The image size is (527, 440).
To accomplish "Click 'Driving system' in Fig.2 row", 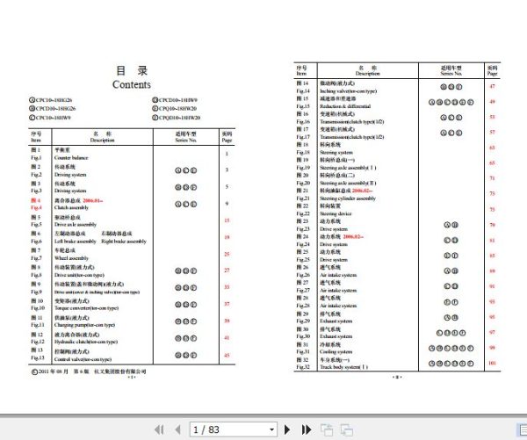I will pyautogui.click(x=70, y=175).
